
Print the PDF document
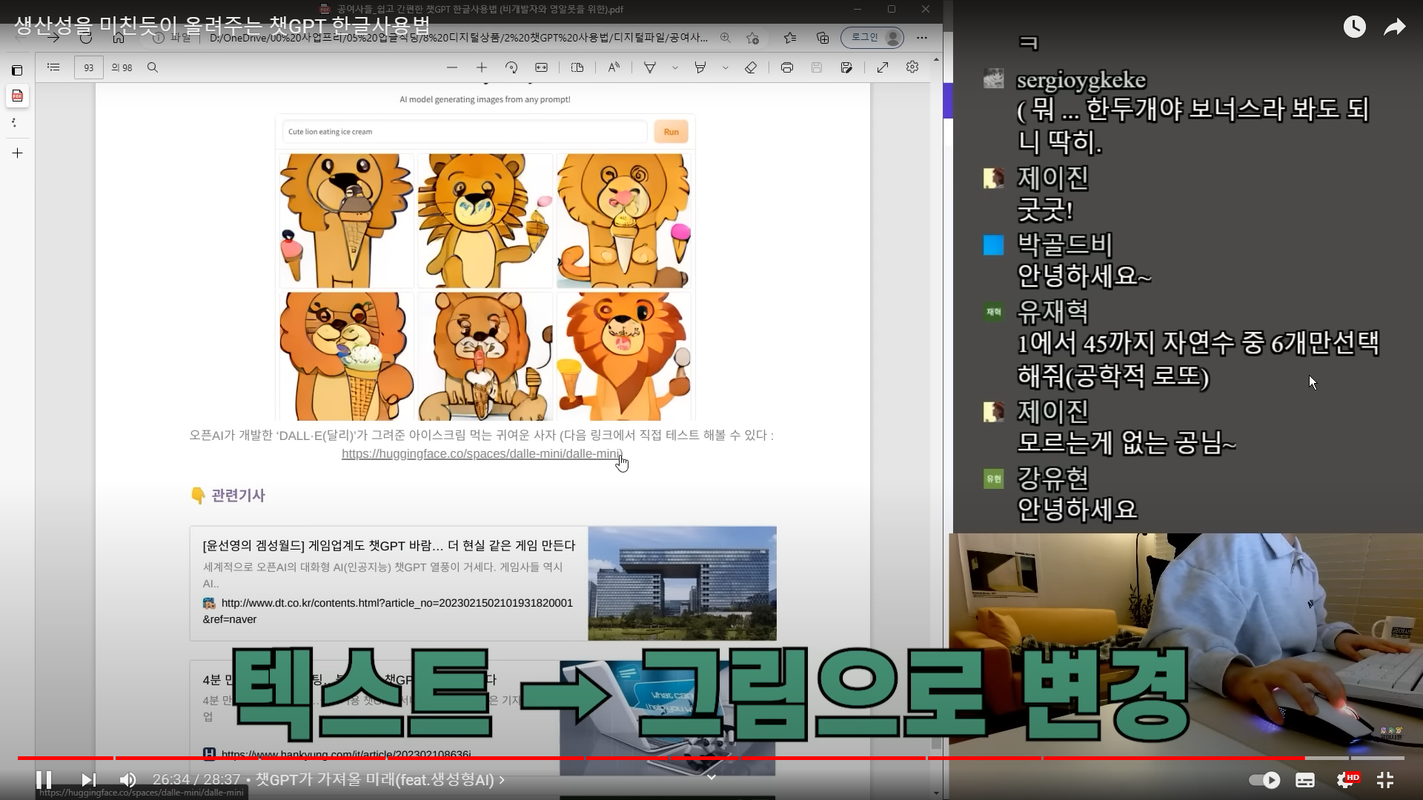[x=787, y=67]
